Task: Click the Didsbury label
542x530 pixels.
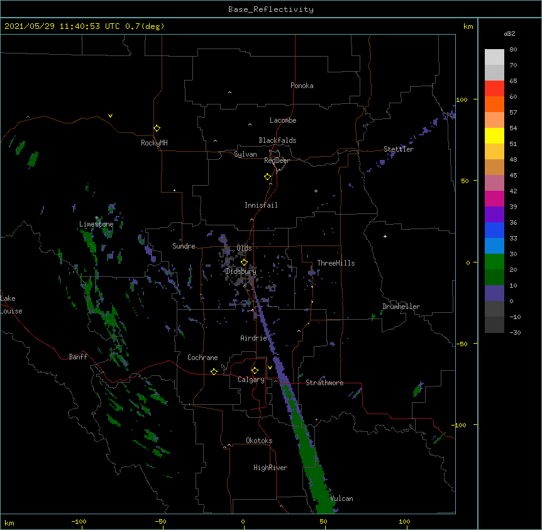Action: tap(241, 271)
